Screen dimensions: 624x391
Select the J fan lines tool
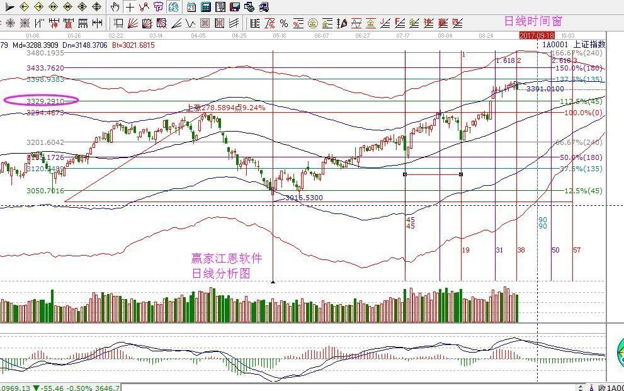385,23
